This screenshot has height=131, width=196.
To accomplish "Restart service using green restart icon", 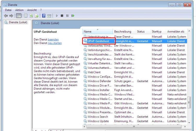I will pos(73,16).
